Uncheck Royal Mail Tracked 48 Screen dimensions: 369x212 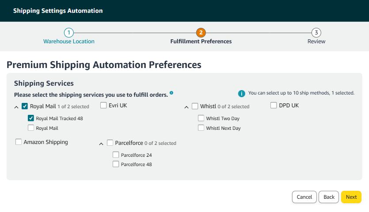click(31, 118)
